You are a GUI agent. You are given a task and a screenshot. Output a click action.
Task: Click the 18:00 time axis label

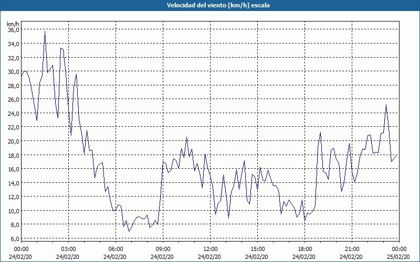(x=305, y=249)
